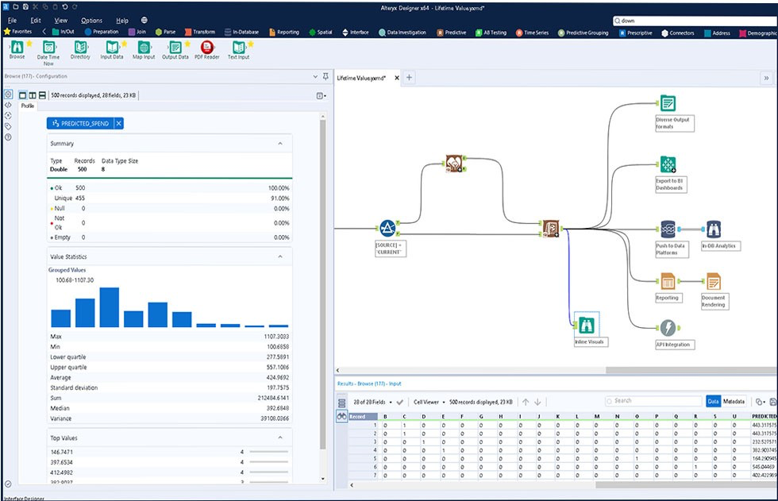The width and height of the screenshot is (778, 501).
Task: Click the results Search field
Action: pos(654,401)
